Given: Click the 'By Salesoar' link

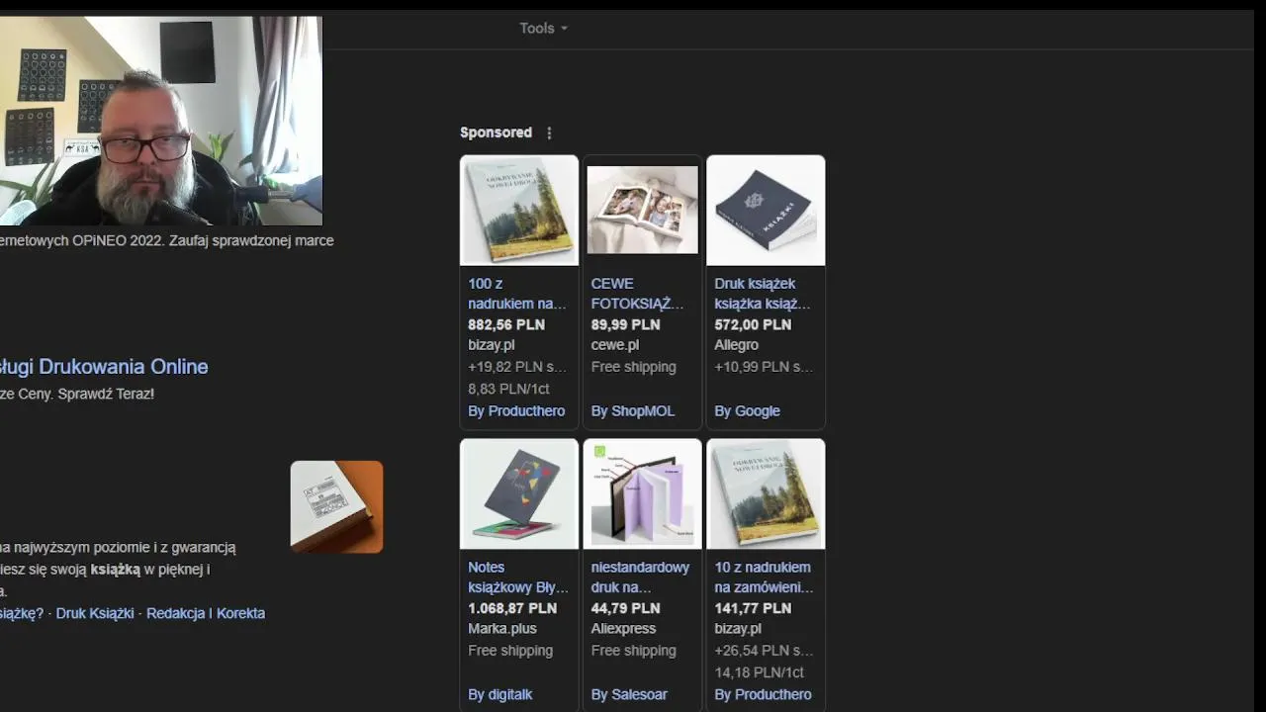Looking at the screenshot, I should pos(629,695).
